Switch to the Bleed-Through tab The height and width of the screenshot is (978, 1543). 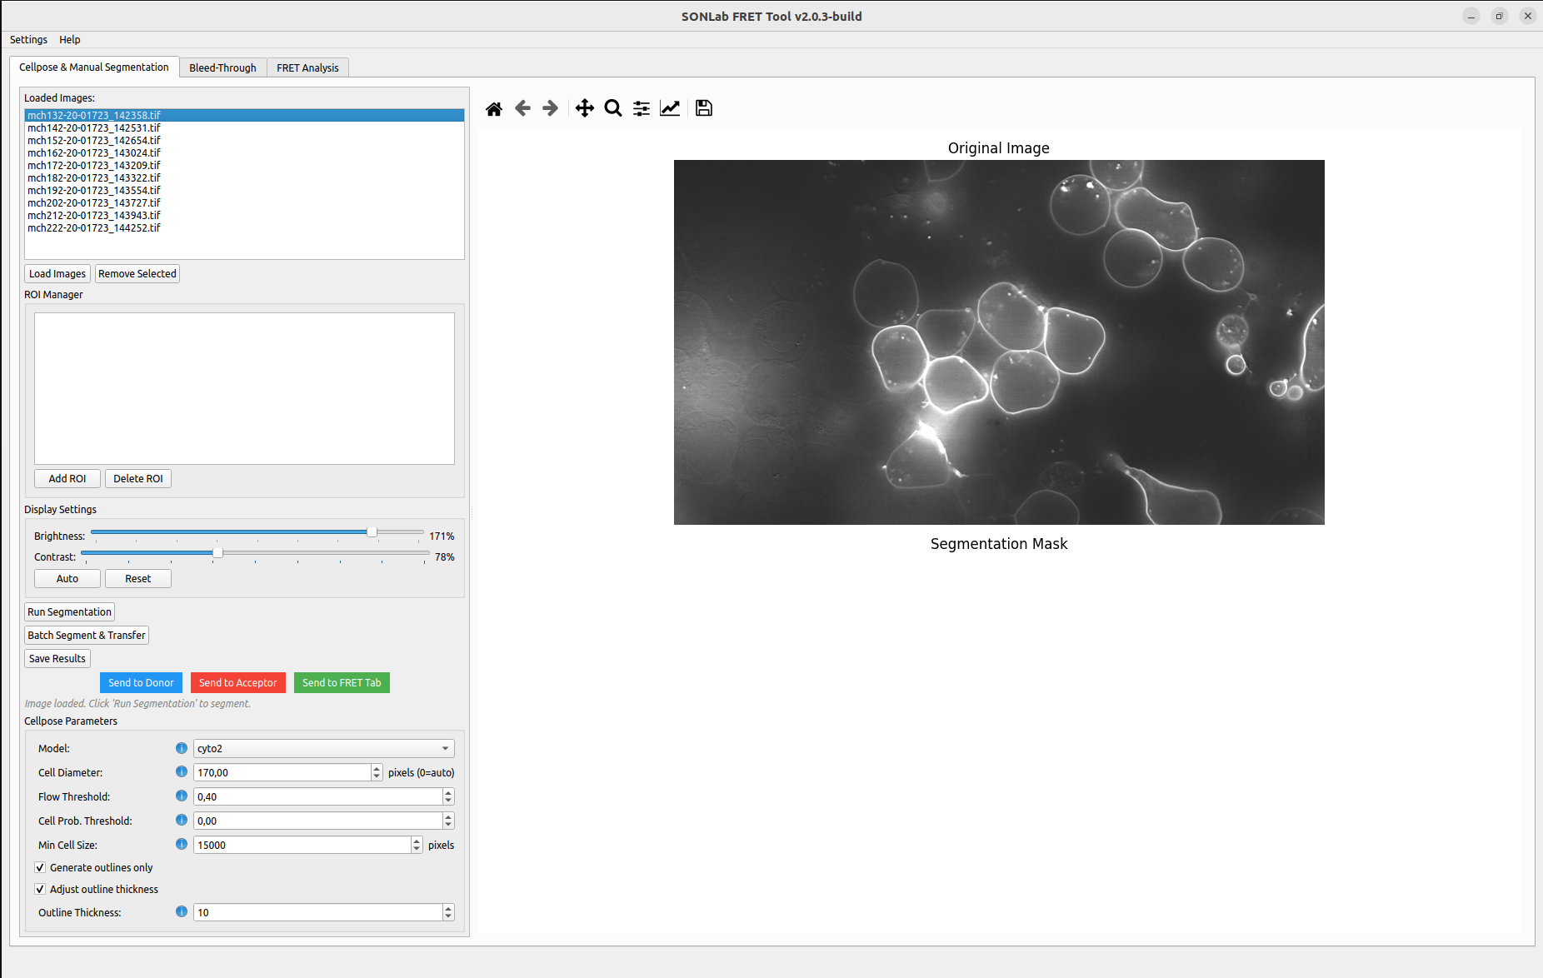point(222,67)
